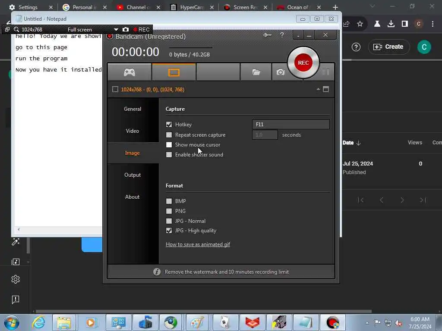442x331 pixels.
Task: Open Full screen dropdown arrow on overlay
Action: pos(116,30)
